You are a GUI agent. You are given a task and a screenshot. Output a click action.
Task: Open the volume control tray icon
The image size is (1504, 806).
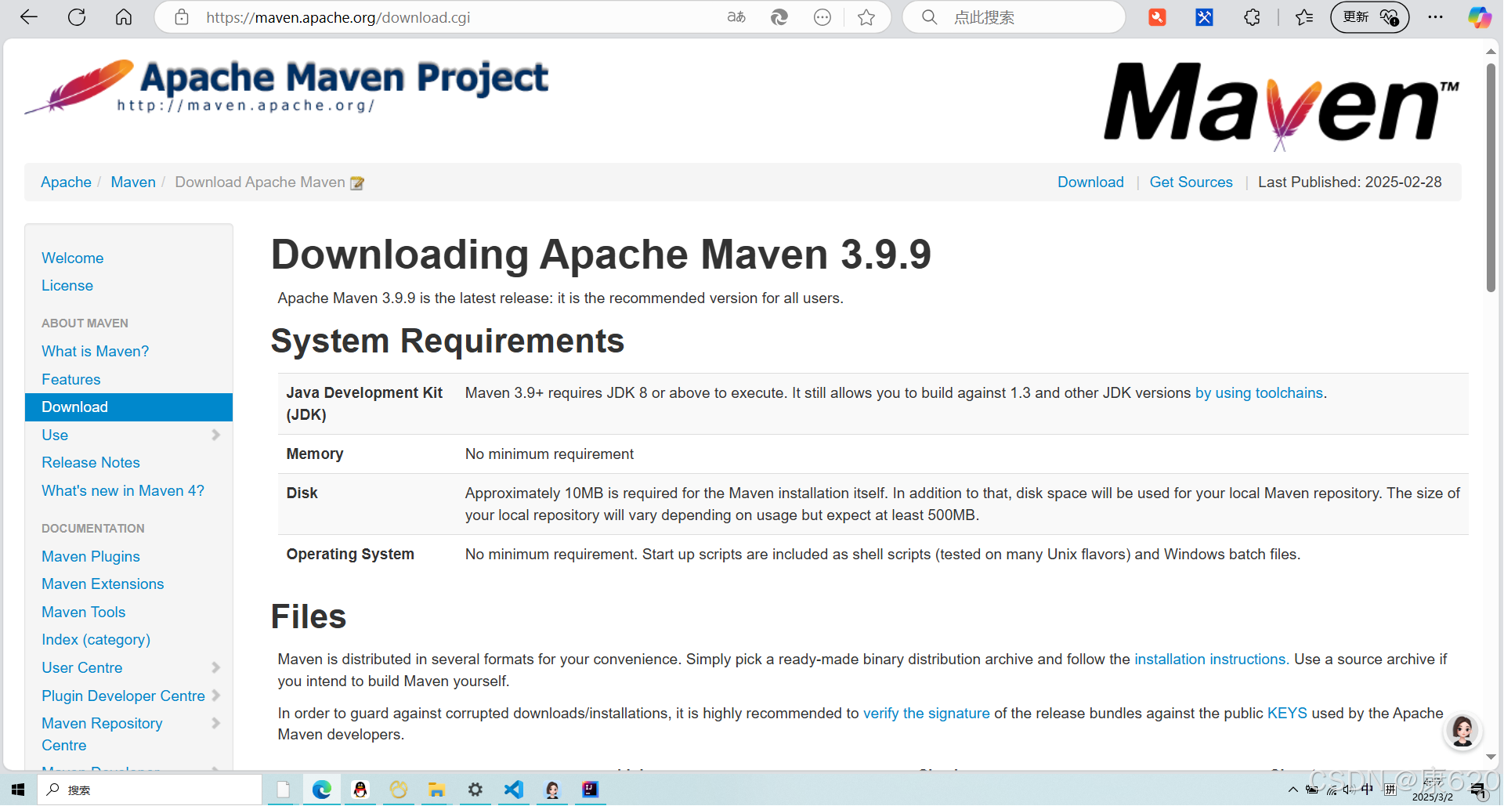[x=1349, y=790]
